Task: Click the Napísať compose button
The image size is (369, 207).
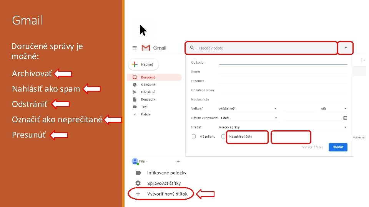Action: 143,64
